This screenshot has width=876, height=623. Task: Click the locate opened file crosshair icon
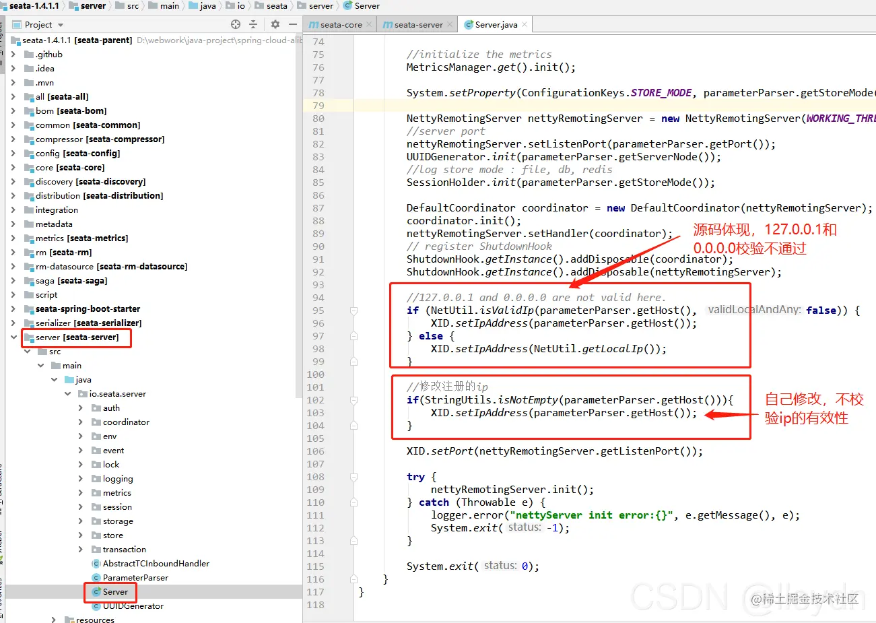coord(236,24)
